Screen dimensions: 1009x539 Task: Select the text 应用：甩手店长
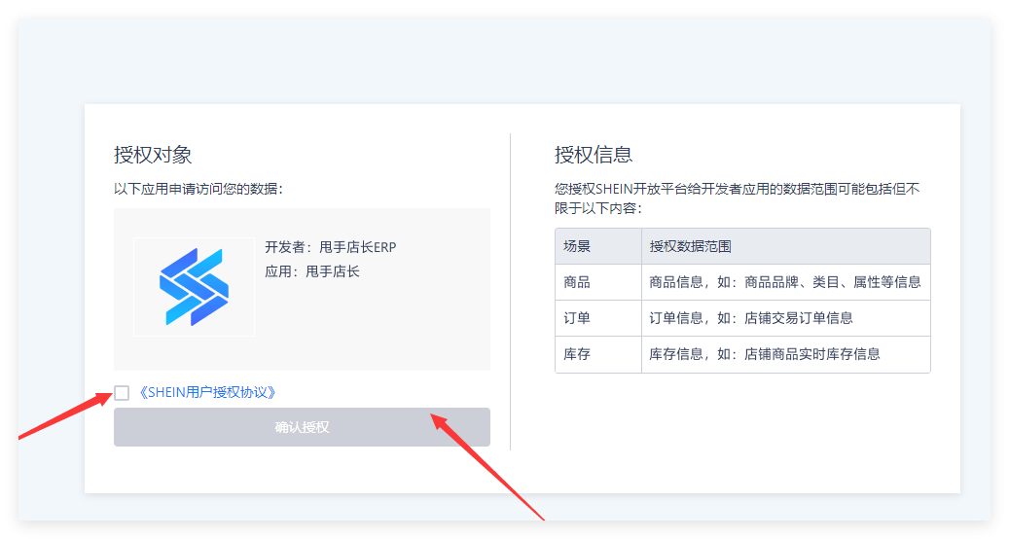312,271
